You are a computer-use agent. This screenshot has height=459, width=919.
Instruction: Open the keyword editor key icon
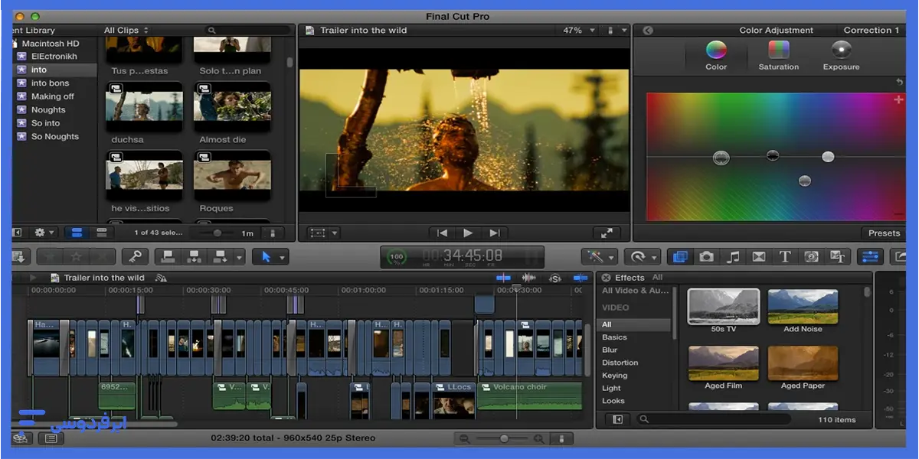point(135,257)
